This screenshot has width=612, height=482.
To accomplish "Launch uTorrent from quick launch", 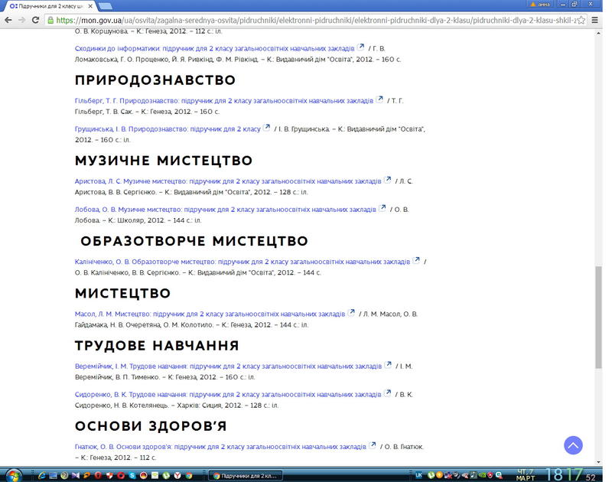I will 166,475.
